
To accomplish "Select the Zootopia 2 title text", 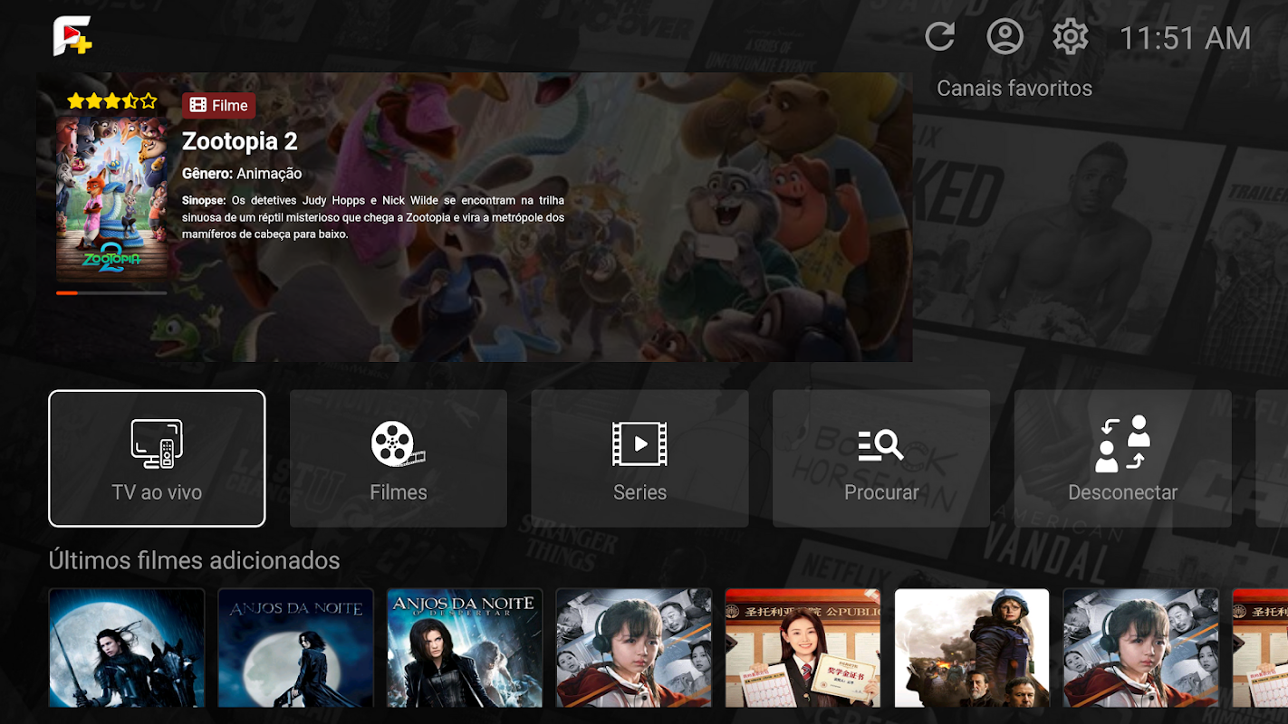I will [x=240, y=141].
